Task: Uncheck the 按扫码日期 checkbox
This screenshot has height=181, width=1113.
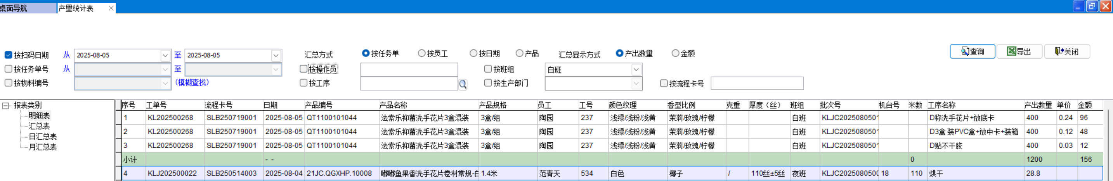Action: click(x=8, y=55)
